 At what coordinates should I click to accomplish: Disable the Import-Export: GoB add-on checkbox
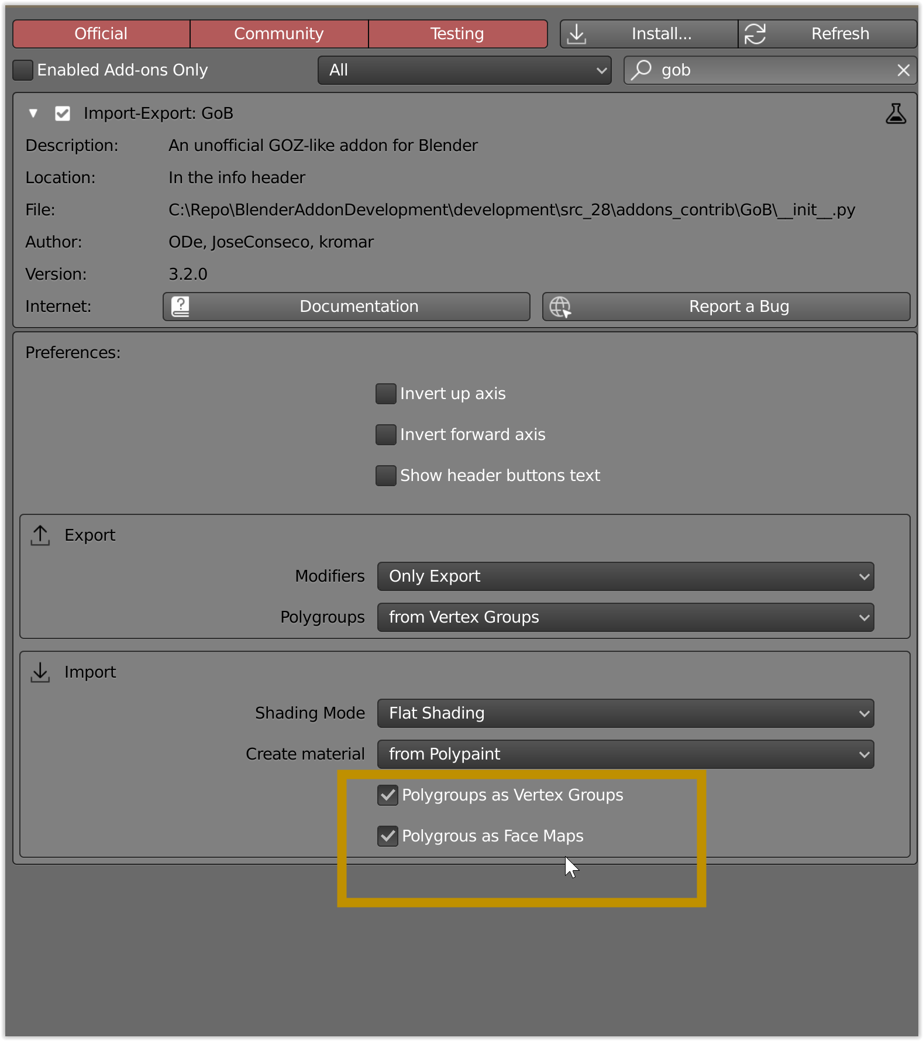(x=63, y=114)
